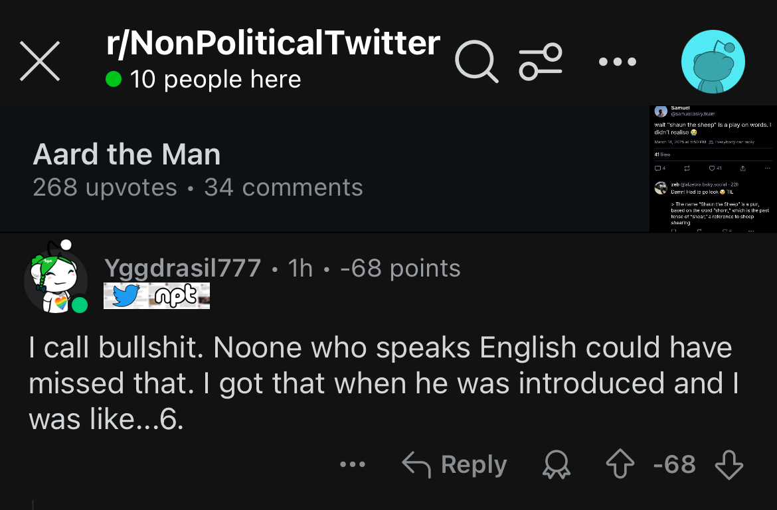Tap the 268 upvotes and 34 comments line

click(198, 188)
